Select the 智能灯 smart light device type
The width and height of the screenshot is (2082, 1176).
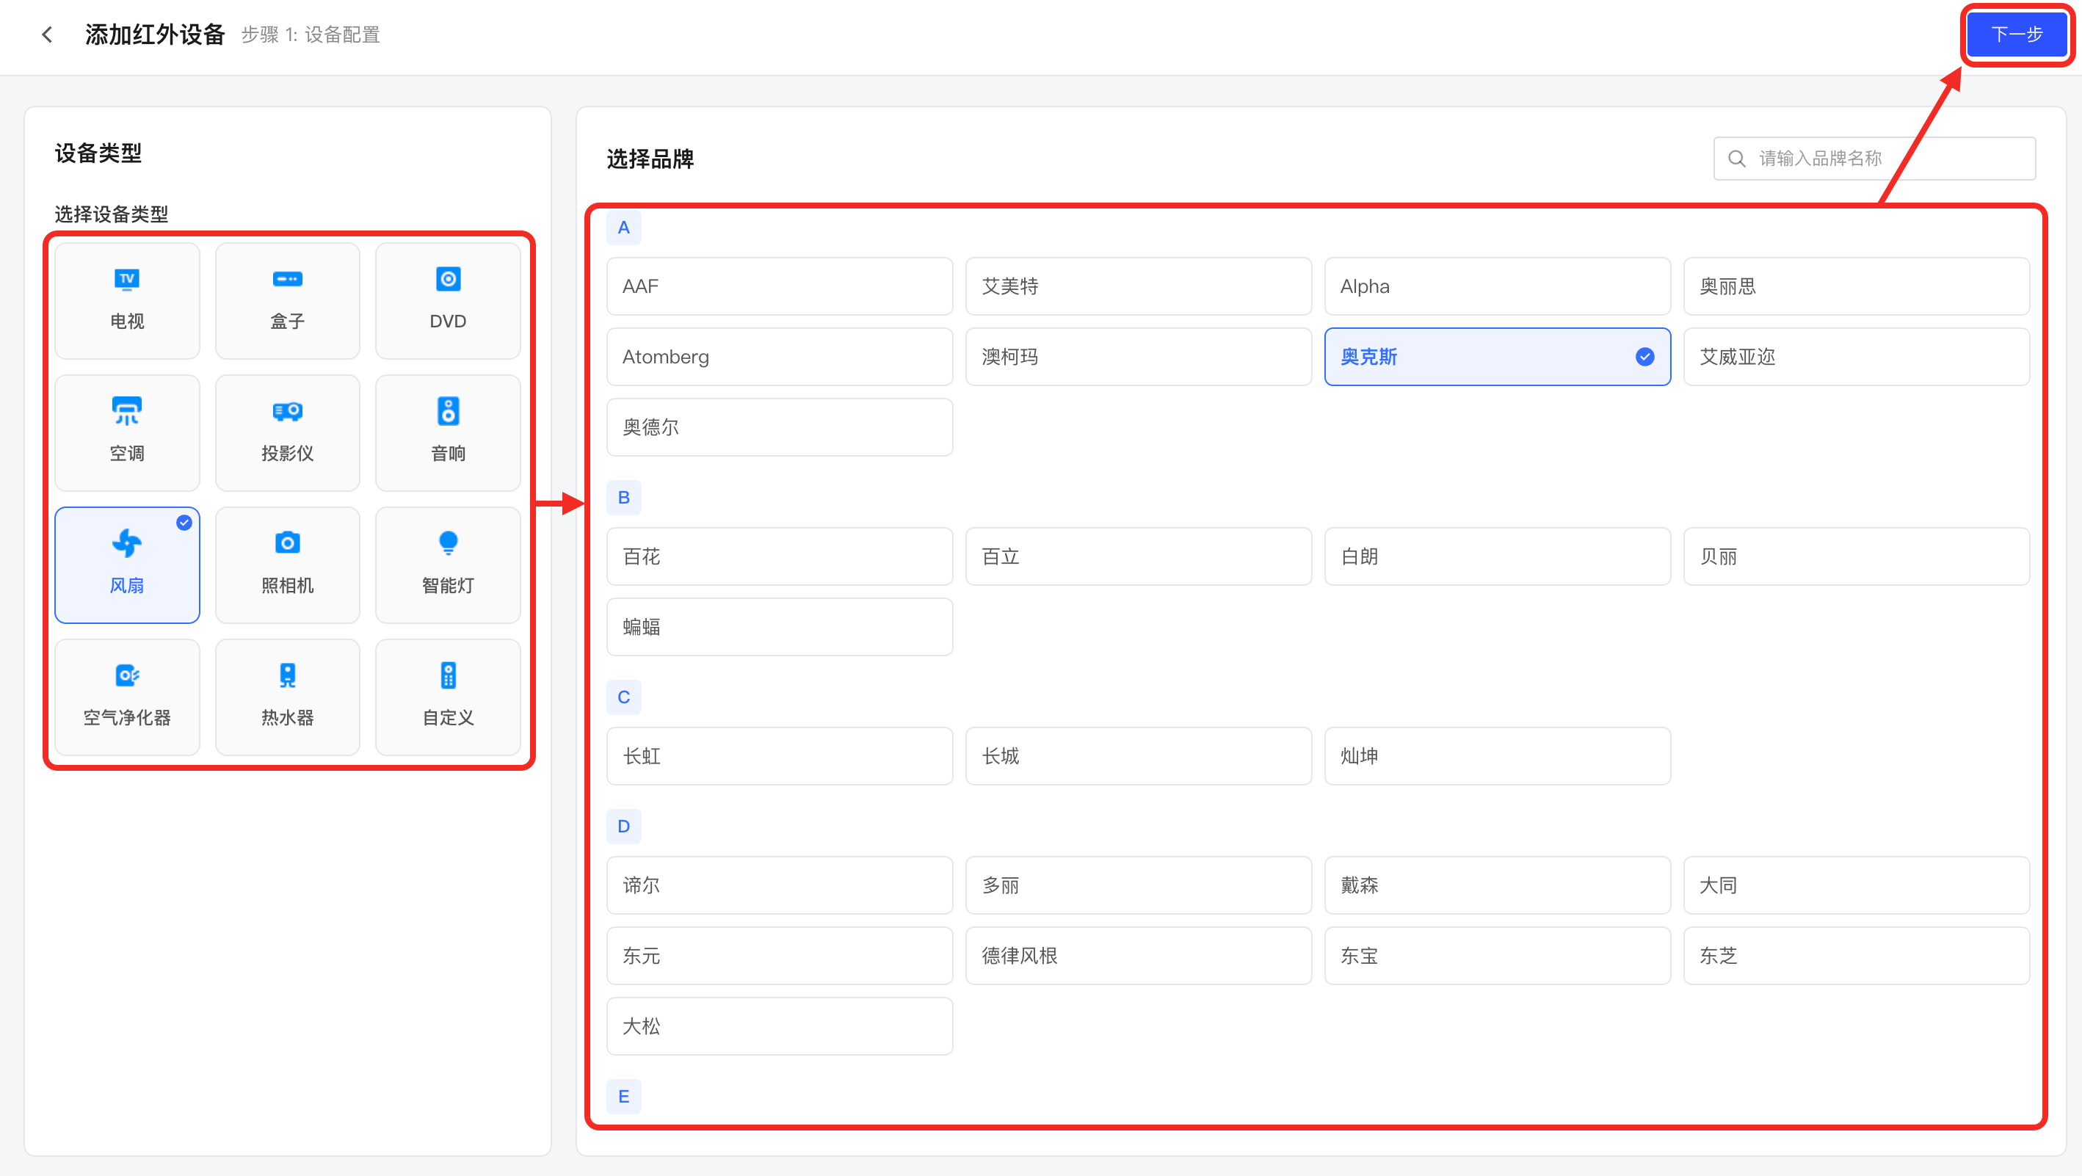[x=448, y=565]
